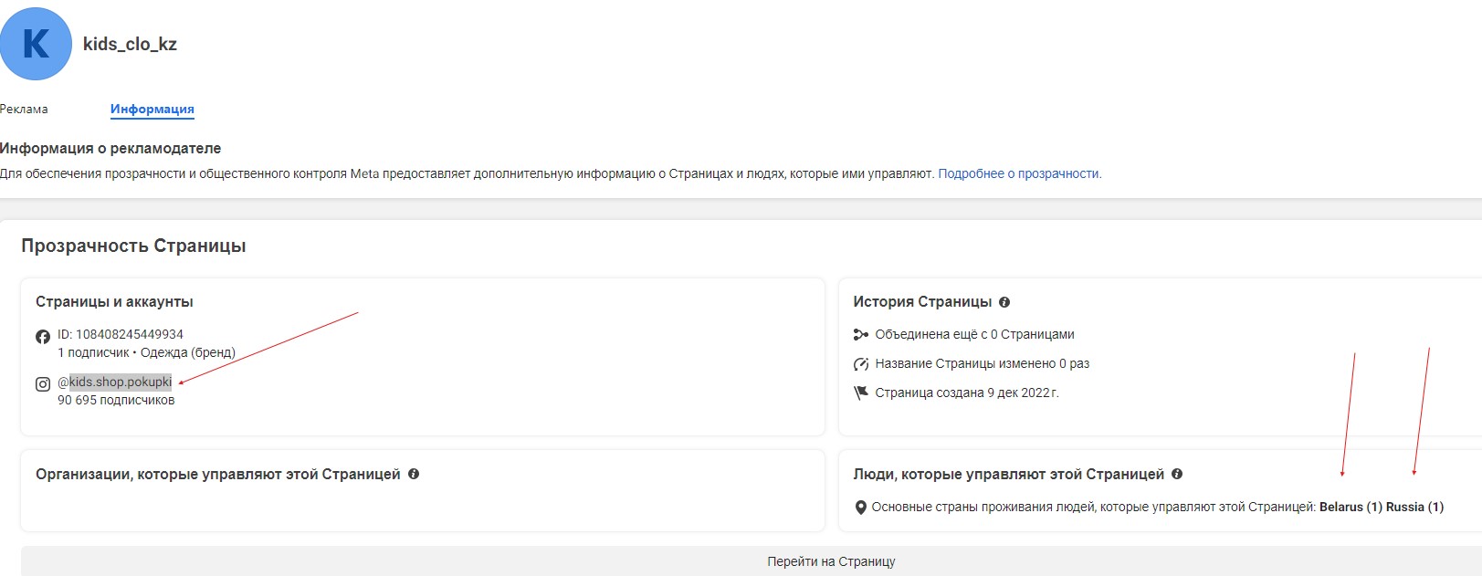Show info tooltip for Организации section
Viewport: 1482px width, 576px height.
(x=414, y=475)
